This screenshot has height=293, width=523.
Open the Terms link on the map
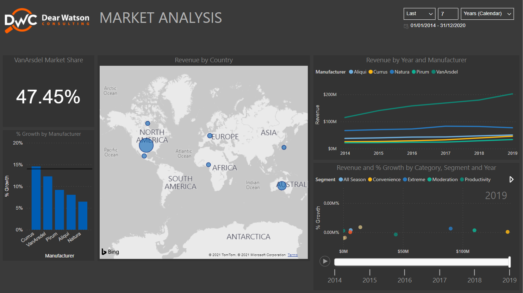[292, 255]
